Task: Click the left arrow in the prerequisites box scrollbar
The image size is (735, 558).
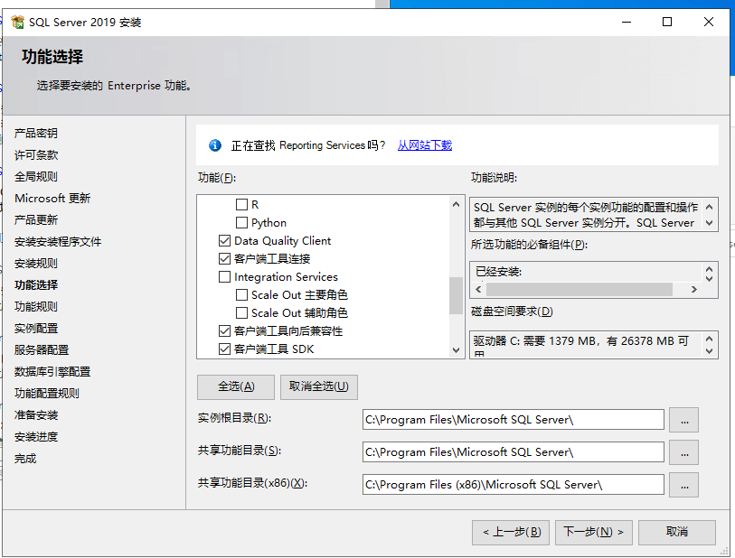Action: (478, 289)
